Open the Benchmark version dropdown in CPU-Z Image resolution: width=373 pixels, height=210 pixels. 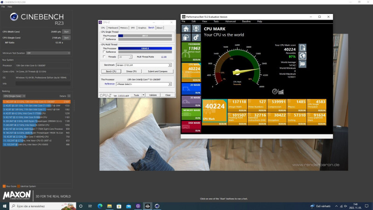(144, 65)
